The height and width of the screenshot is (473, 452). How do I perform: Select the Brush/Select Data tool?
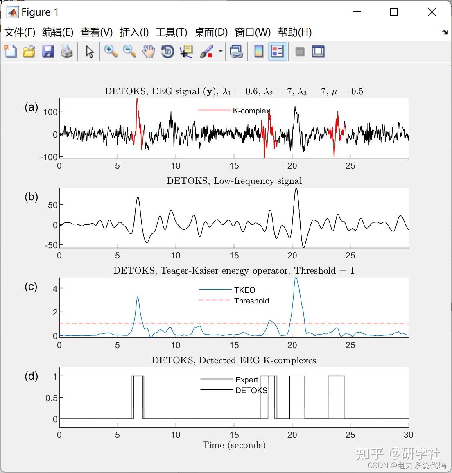click(x=206, y=51)
